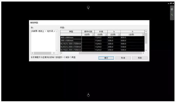Screen dimensions: 176x102
Task: Minimize the view window
Action: coord(169,4)
